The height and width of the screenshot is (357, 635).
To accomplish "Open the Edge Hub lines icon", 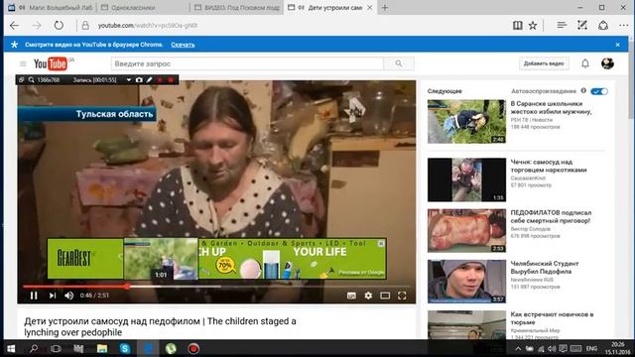I will (562, 26).
